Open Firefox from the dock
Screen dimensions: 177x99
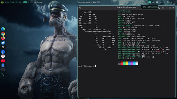[x=3, y=38]
